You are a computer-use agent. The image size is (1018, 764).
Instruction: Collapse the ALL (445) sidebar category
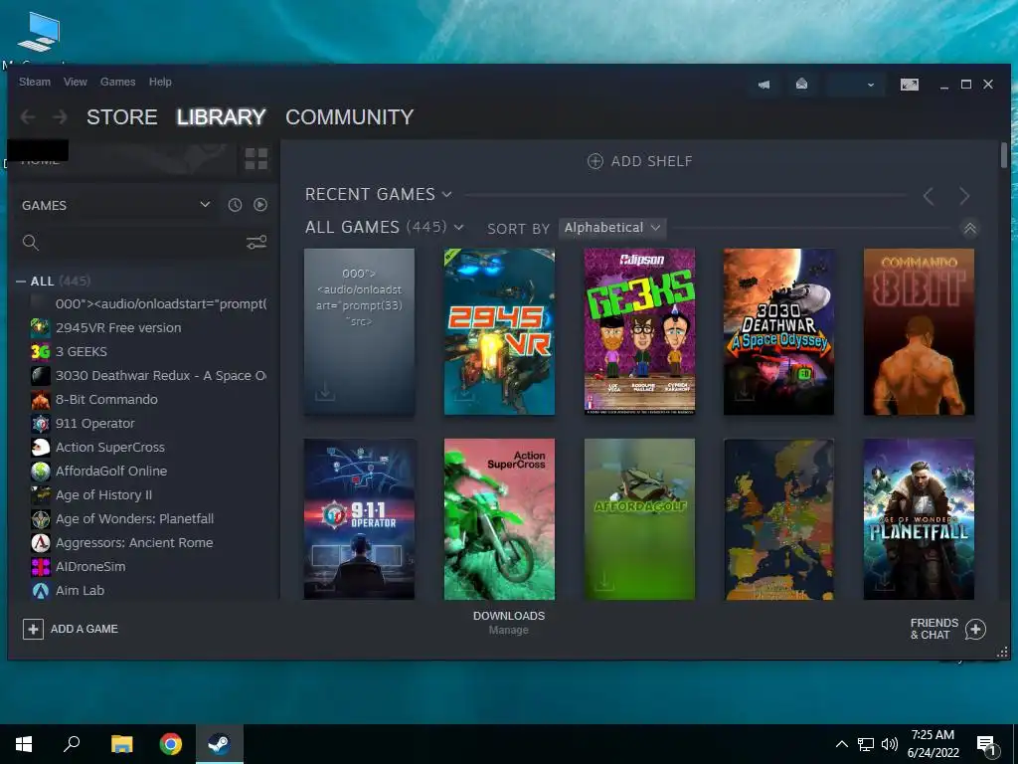tap(22, 282)
